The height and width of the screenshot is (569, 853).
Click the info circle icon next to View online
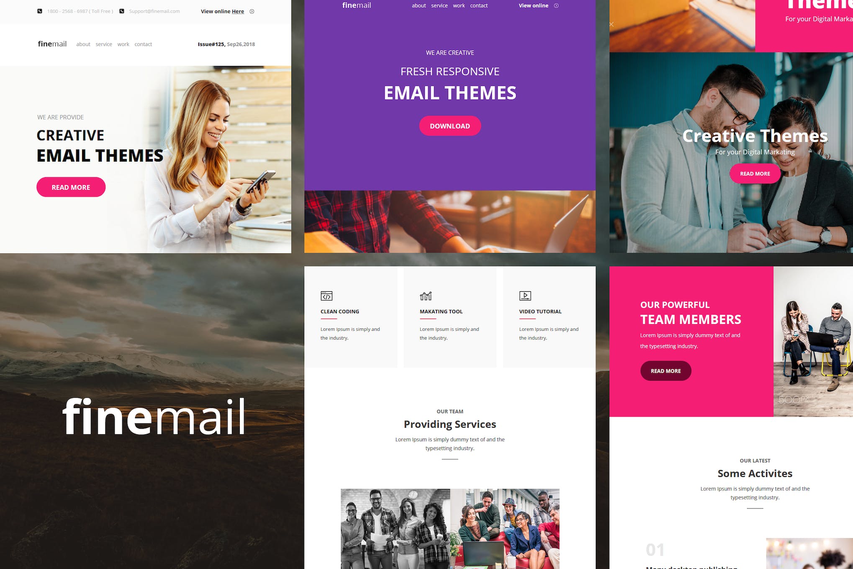click(x=253, y=11)
